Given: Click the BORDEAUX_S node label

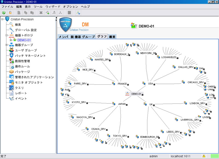Looking at the screenshot, I should (x=122, y=54).
